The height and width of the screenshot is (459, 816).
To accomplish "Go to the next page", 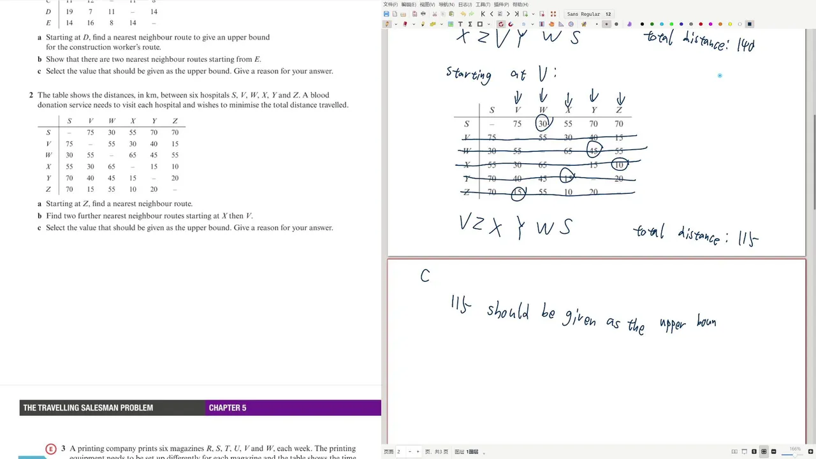I will click(508, 14).
